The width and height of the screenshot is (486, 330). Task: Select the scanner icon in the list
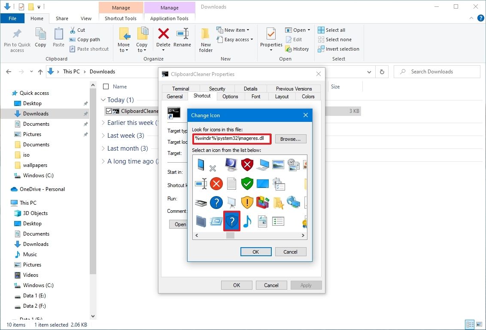pyautogui.click(x=201, y=203)
